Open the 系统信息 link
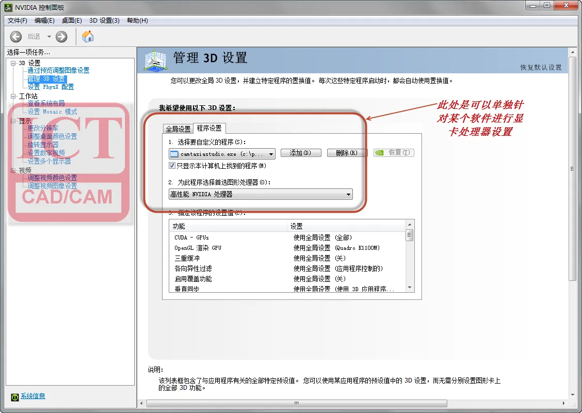Viewport: 582px width, 413px height. point(33,396)
